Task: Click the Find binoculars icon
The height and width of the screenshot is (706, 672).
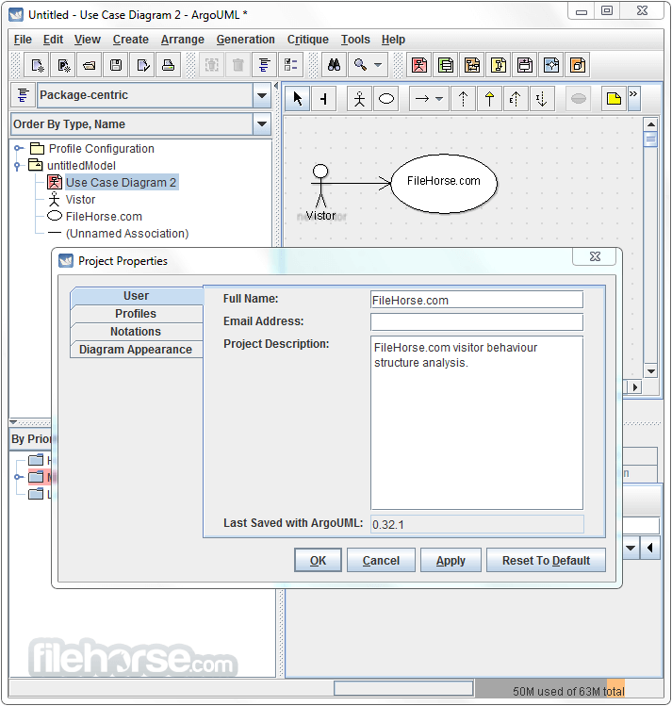Action: coord(334,65)
